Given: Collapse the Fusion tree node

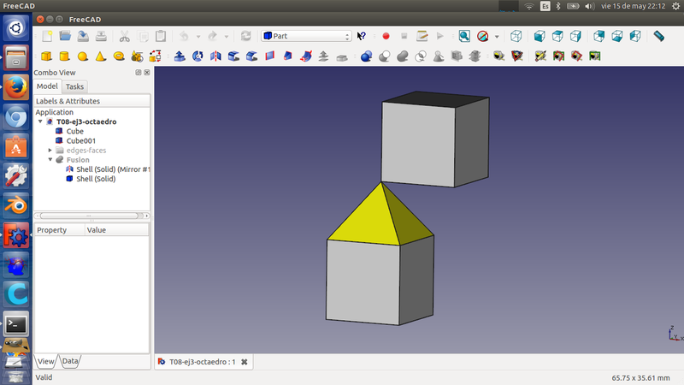Looking at the screenshot, I should 50,160.
